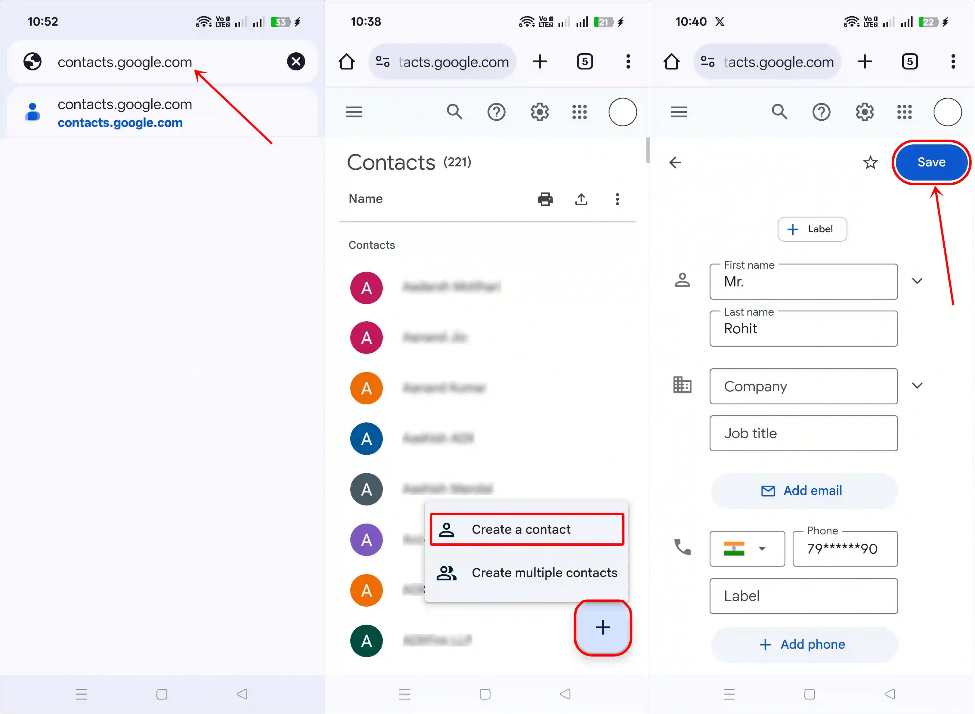Tap the phone Label input field
This screenshot has width=975, height=714.
click(x=803, y=596)
